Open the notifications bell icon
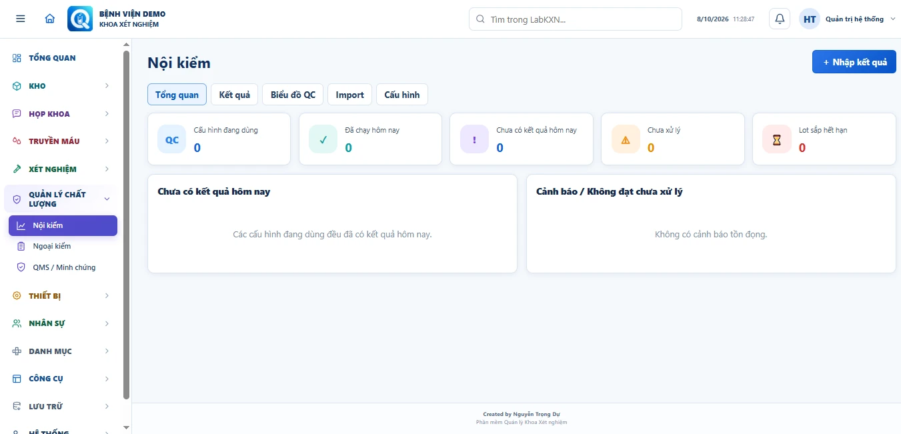Viewport: 901px width, 434px height. point(780,19)
